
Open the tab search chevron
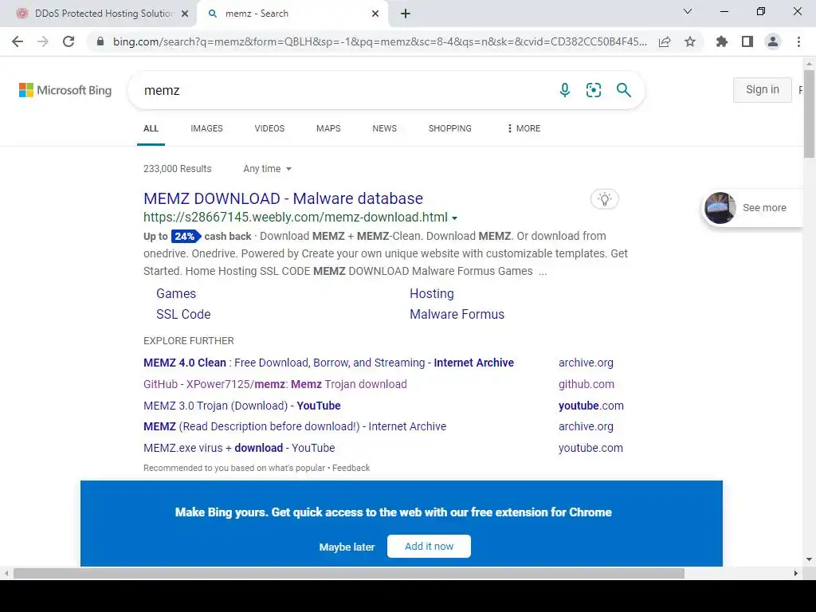(x=688, y=11)
